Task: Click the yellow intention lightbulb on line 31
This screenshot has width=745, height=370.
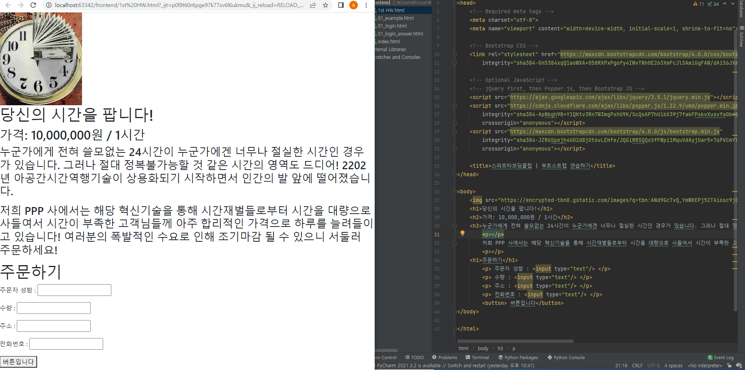Action: (x=463, y=233)
